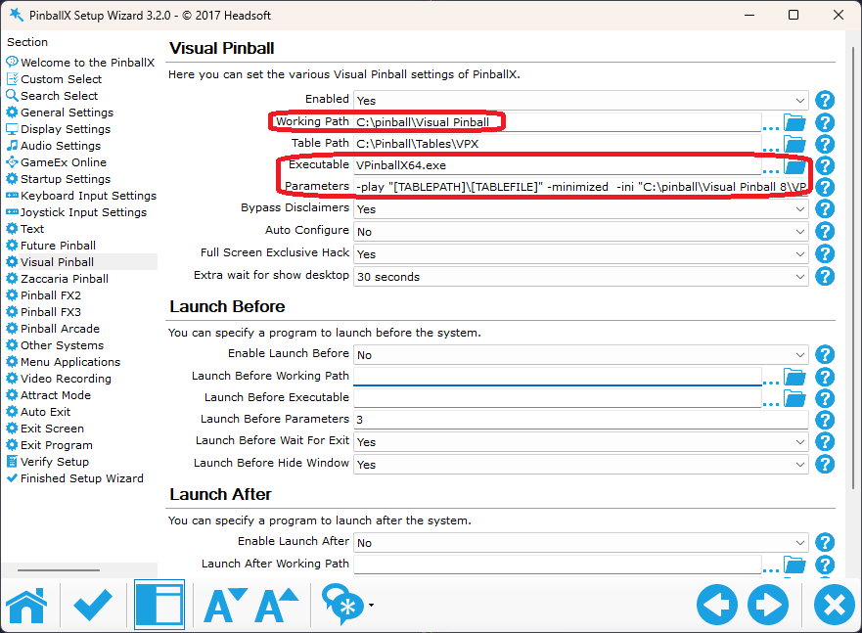Image resolution: width=862 pixels, height=633 pixels.
Task: Click the Table Path input field
Action: pos(558,144)
